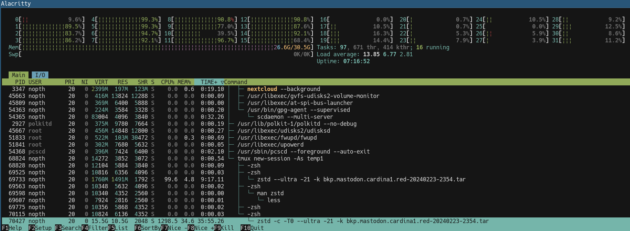This screenshot has width=630, height=231.
Task: Select the highlighted zstd -c -T0 process
Action: click(315, 221)
